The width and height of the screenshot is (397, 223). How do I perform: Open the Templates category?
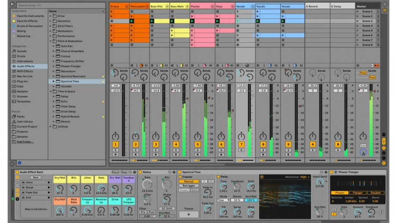click(24, 102)
